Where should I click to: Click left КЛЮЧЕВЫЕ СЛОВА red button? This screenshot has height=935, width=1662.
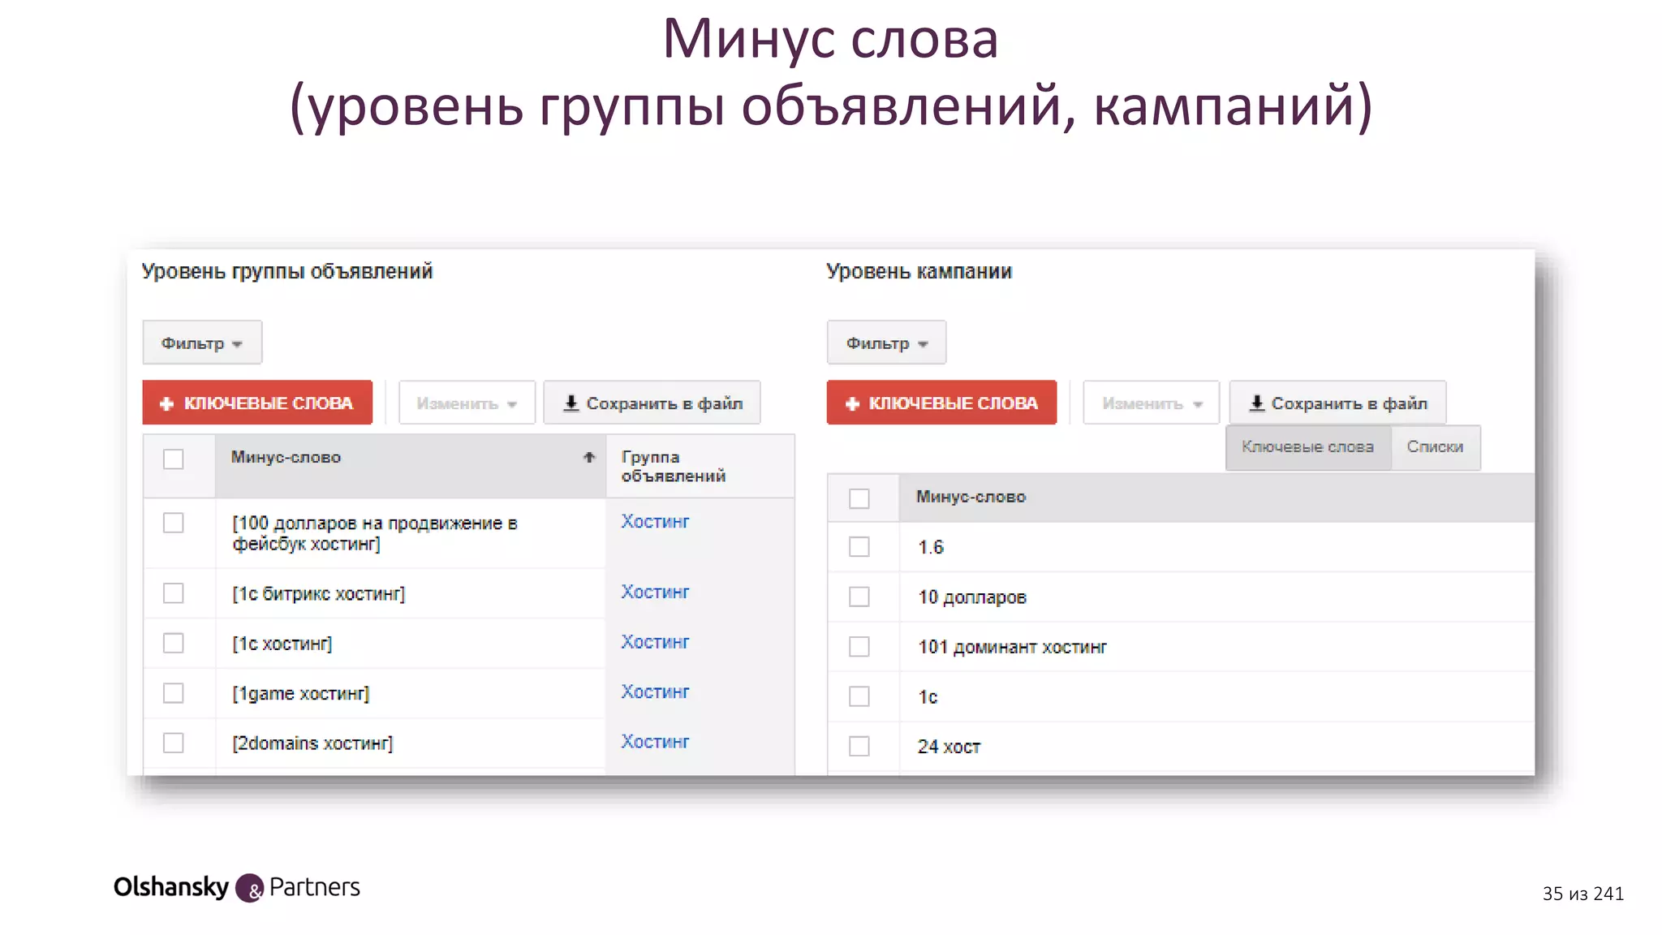click(257, 403)
